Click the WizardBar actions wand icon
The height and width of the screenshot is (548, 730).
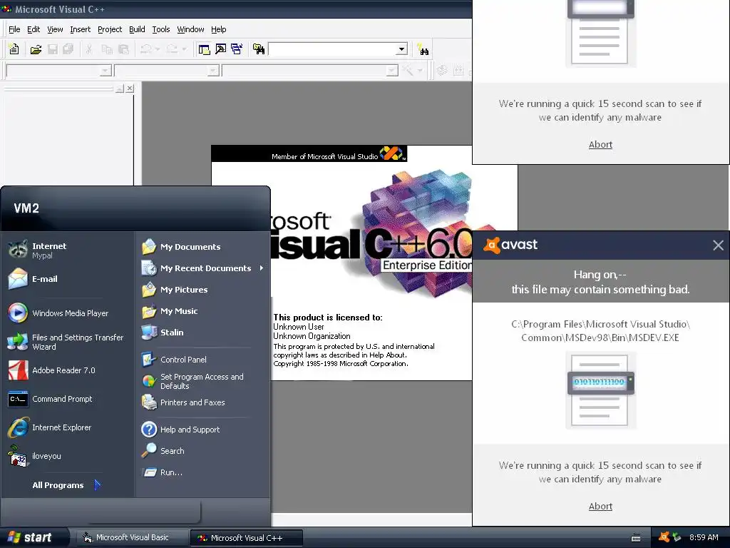(x=408, y=71)
